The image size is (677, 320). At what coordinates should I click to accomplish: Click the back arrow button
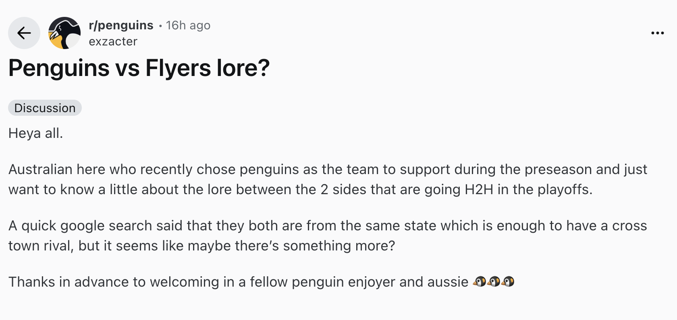pyautogui.click(x=24, y=33)
